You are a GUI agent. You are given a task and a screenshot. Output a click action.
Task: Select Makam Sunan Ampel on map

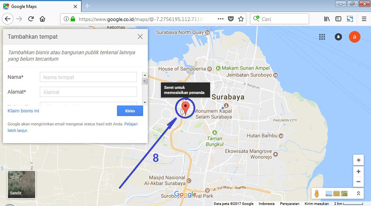coord(243,68)
